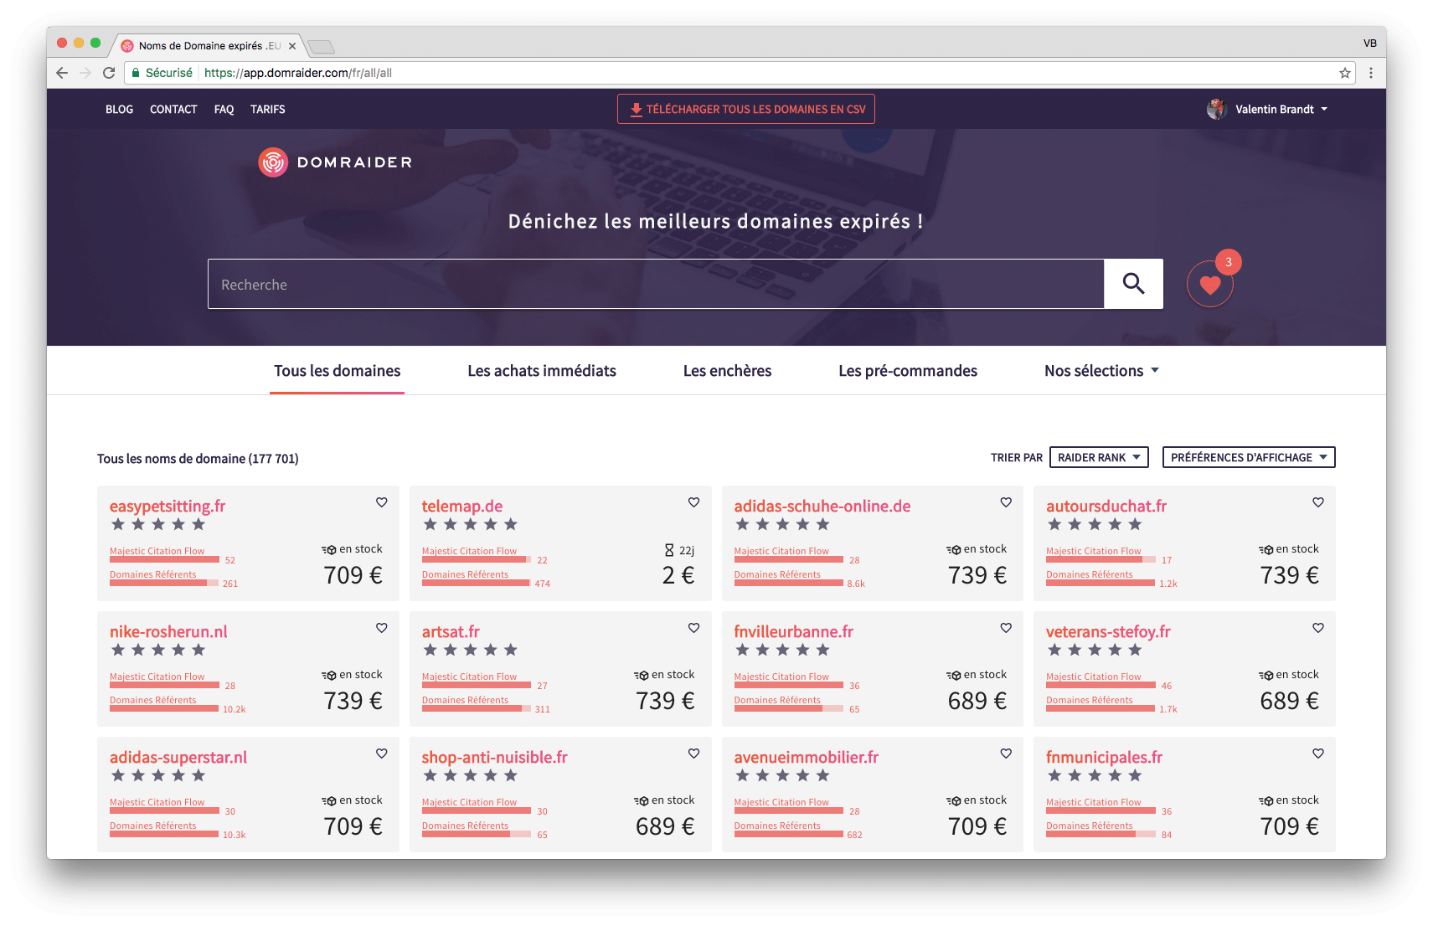The height and width of the screenshot is (926, 1433).
Task: Click Domaines Référents bar for telemap.de
Action: pos(477,583)
